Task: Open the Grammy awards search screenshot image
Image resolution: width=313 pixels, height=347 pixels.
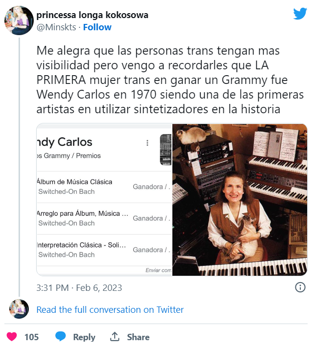Action: coord(104,200)
